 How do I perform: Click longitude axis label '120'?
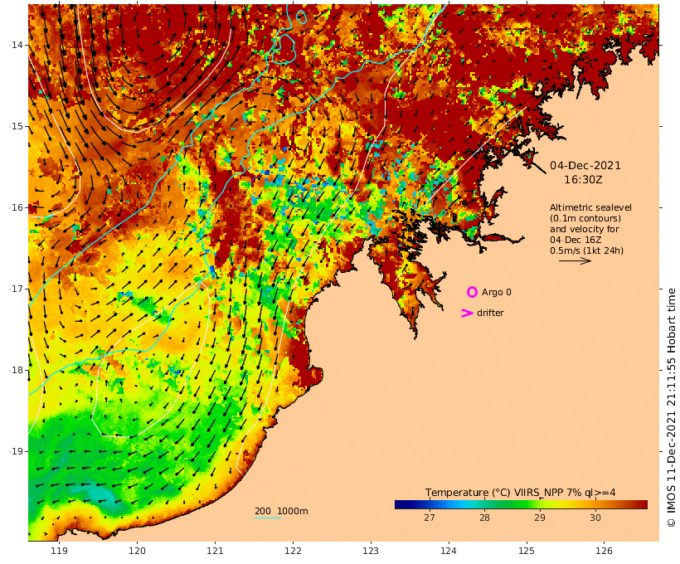[x=137, y=551]
